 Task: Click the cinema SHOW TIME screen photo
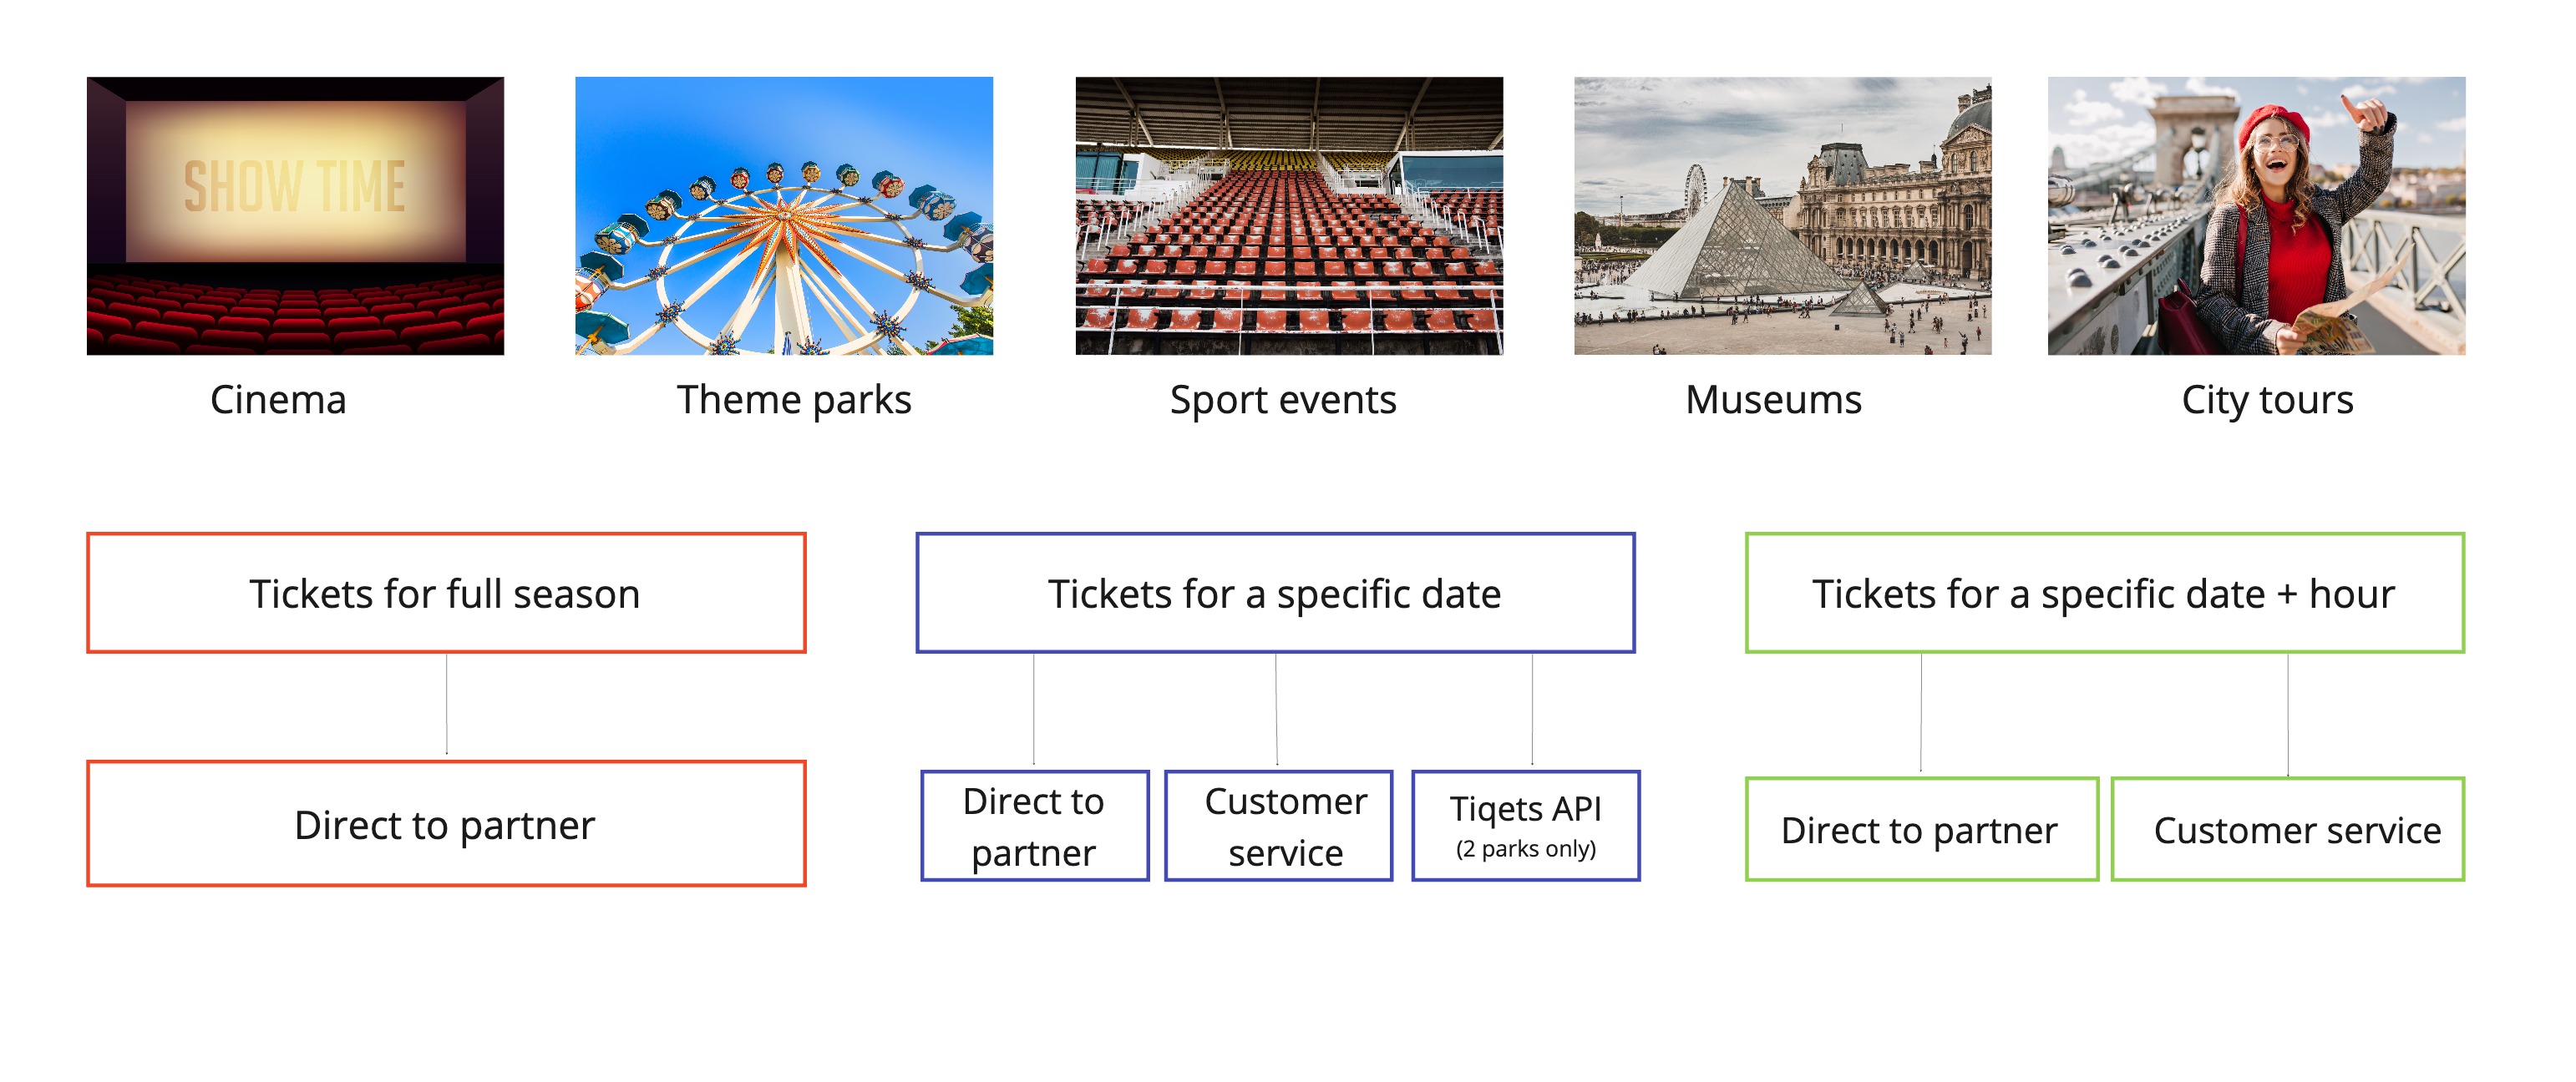click(295, 215)
